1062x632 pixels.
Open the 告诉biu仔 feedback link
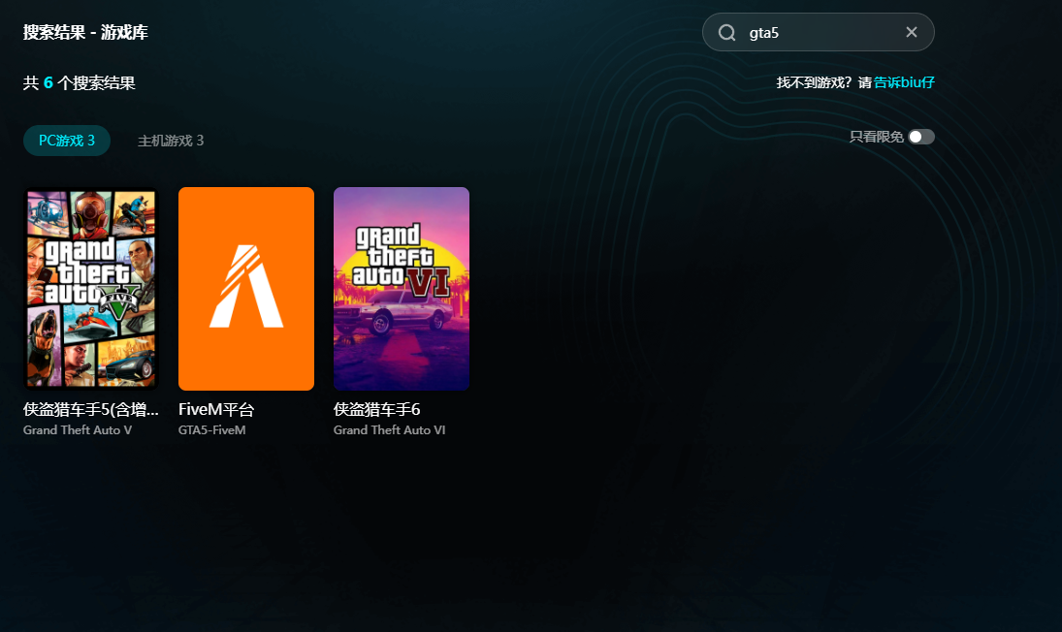[904, 82]
